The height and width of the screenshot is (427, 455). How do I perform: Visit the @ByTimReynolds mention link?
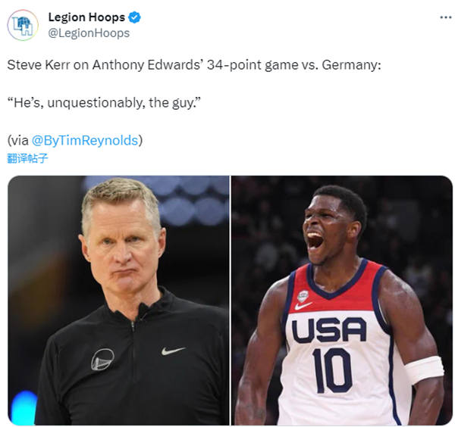(85, 141)
